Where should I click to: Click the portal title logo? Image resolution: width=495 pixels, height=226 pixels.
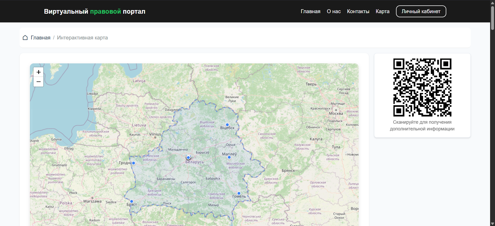[95, 11]
